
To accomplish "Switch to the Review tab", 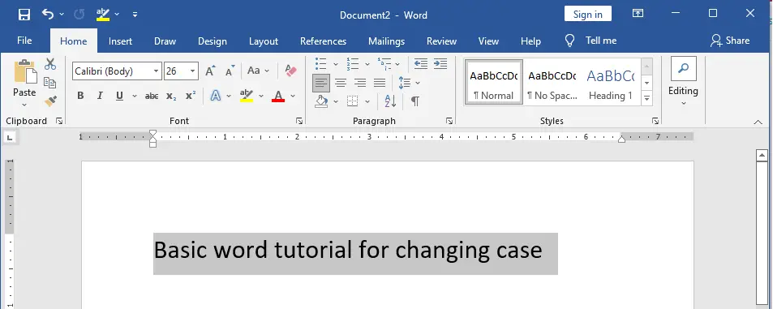I will coord(442,41).
